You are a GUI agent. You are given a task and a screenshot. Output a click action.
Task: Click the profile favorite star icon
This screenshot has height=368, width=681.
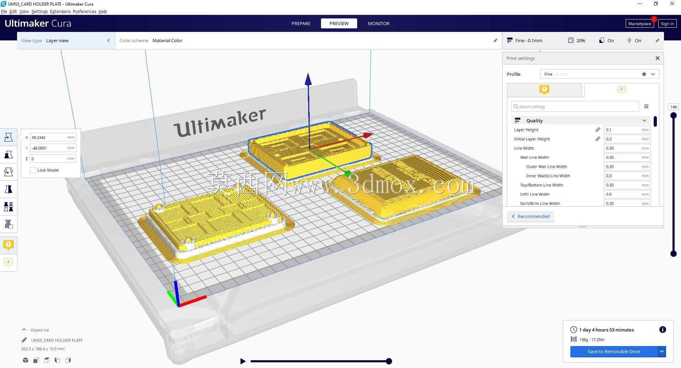click(x=644, y=74)
